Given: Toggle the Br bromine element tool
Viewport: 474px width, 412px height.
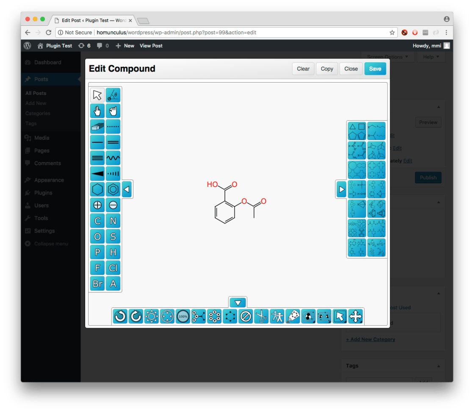Looking at the screenshot, I should (97, 283).
